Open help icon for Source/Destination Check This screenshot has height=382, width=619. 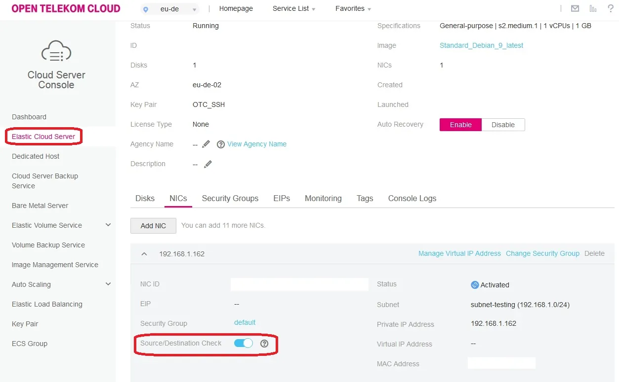pyautogui.click(x=264, y=344)
